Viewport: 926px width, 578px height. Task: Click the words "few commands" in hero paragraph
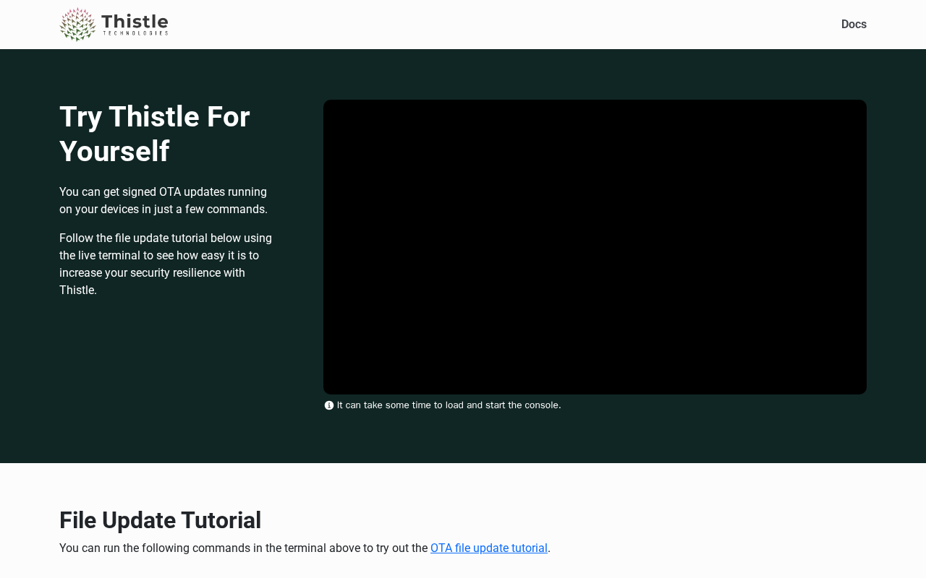click(x=225, y=210)
